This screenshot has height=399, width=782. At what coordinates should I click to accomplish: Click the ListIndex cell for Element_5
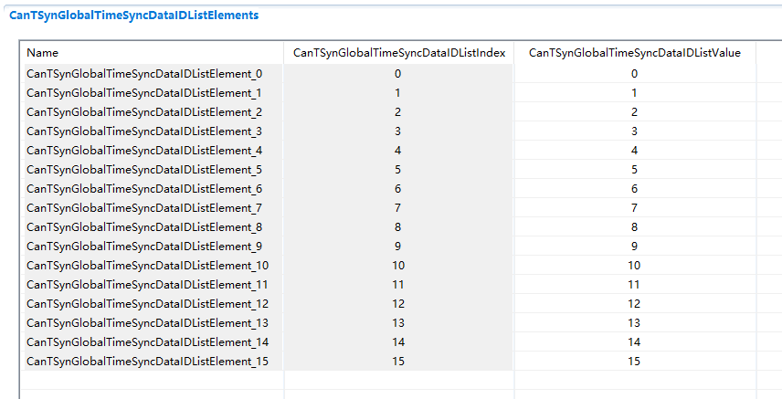pos(398,170)
